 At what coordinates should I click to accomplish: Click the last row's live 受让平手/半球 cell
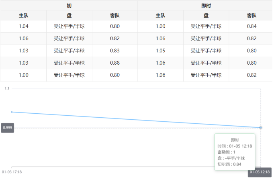[206, 75]
